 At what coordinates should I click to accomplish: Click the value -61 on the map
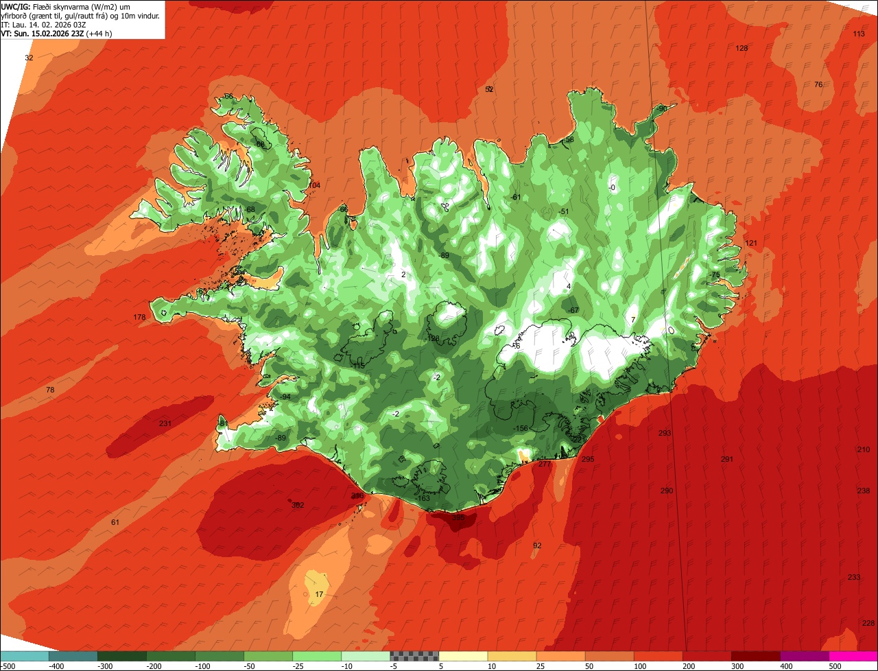[516, 197]
